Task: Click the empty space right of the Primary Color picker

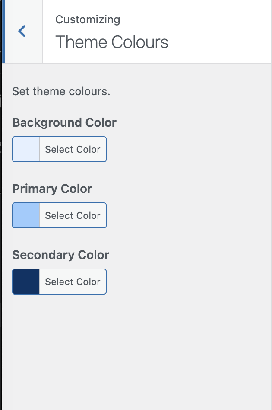Action: (x=186, y=215)
